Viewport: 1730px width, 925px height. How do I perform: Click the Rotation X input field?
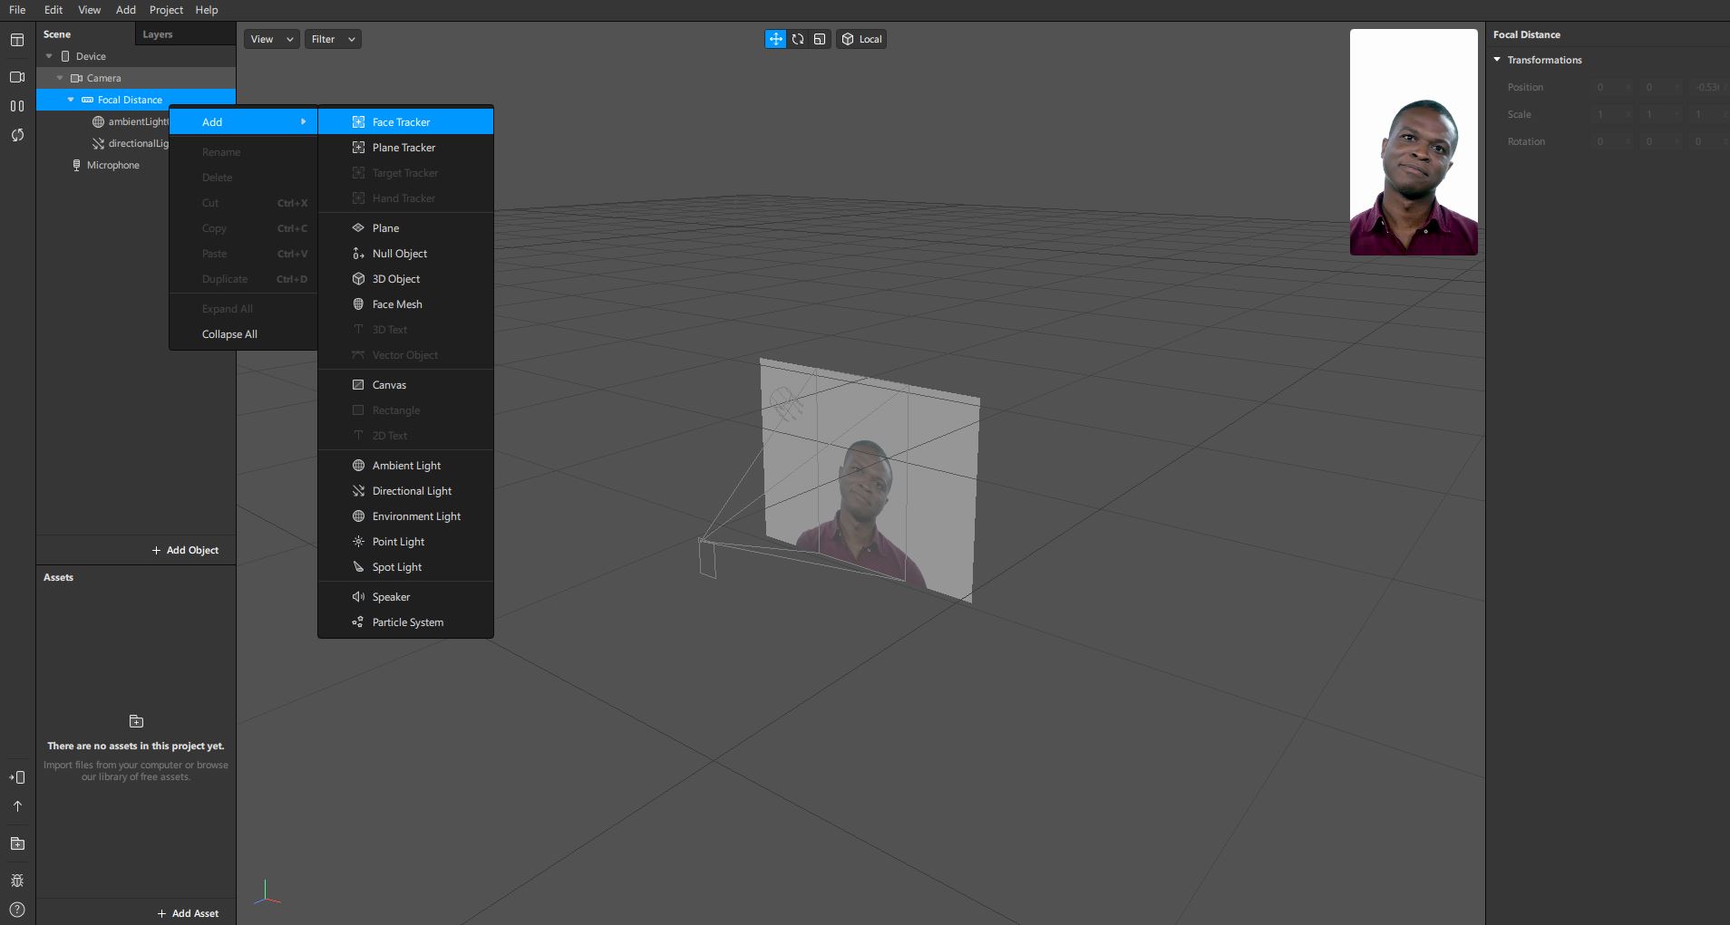click(1612, 141)
